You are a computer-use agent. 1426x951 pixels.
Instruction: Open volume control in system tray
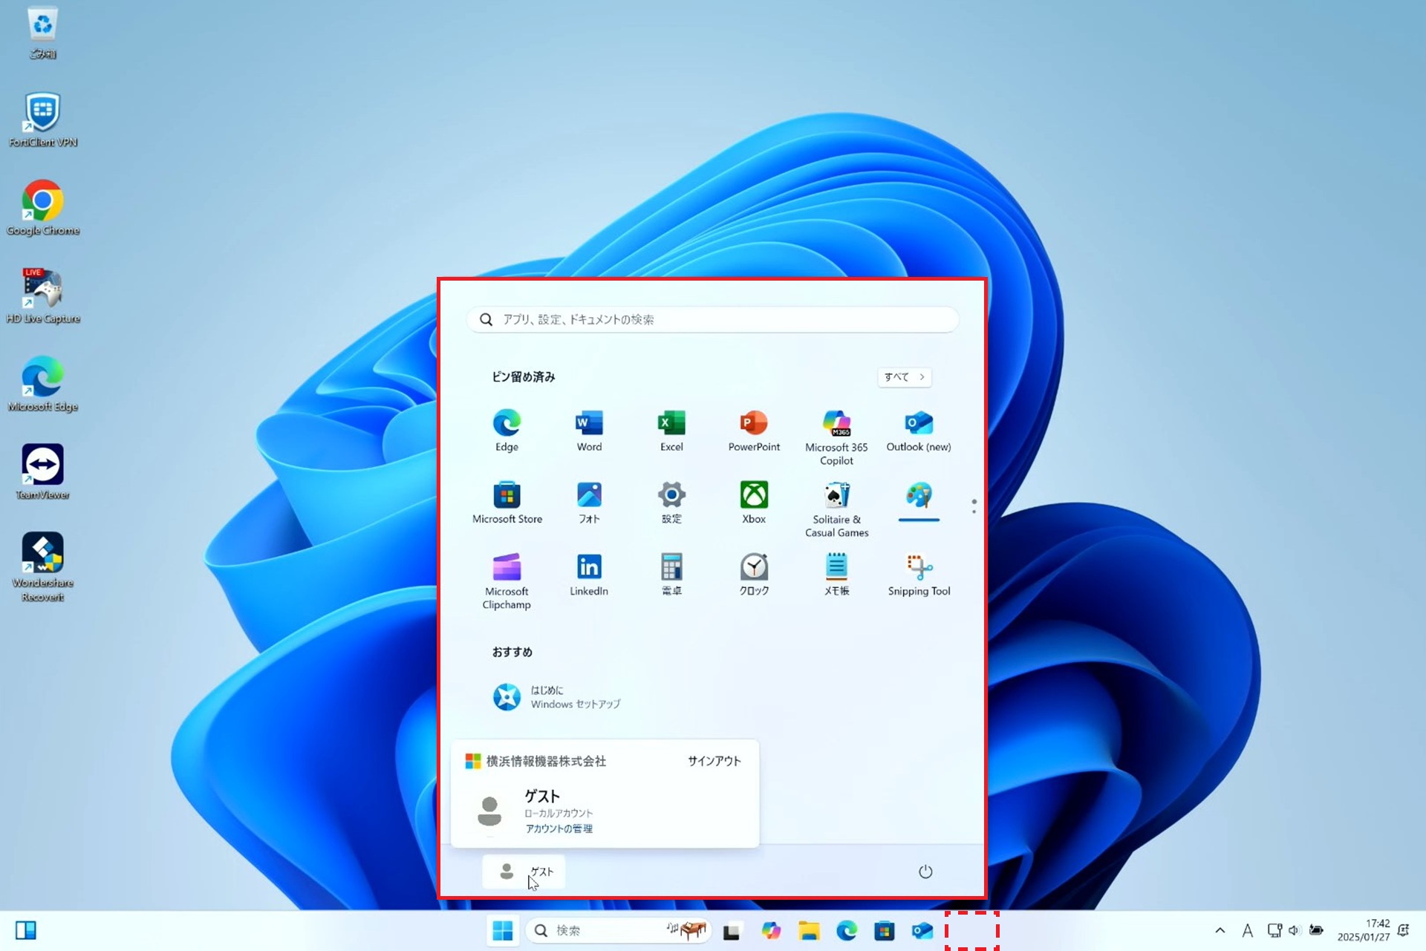pyautogui.click(x=1295, y=930)
